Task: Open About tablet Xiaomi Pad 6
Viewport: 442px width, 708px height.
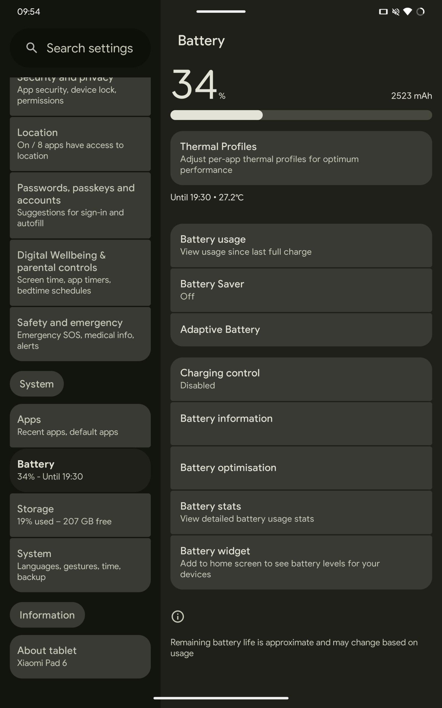Action: [80, 656]
